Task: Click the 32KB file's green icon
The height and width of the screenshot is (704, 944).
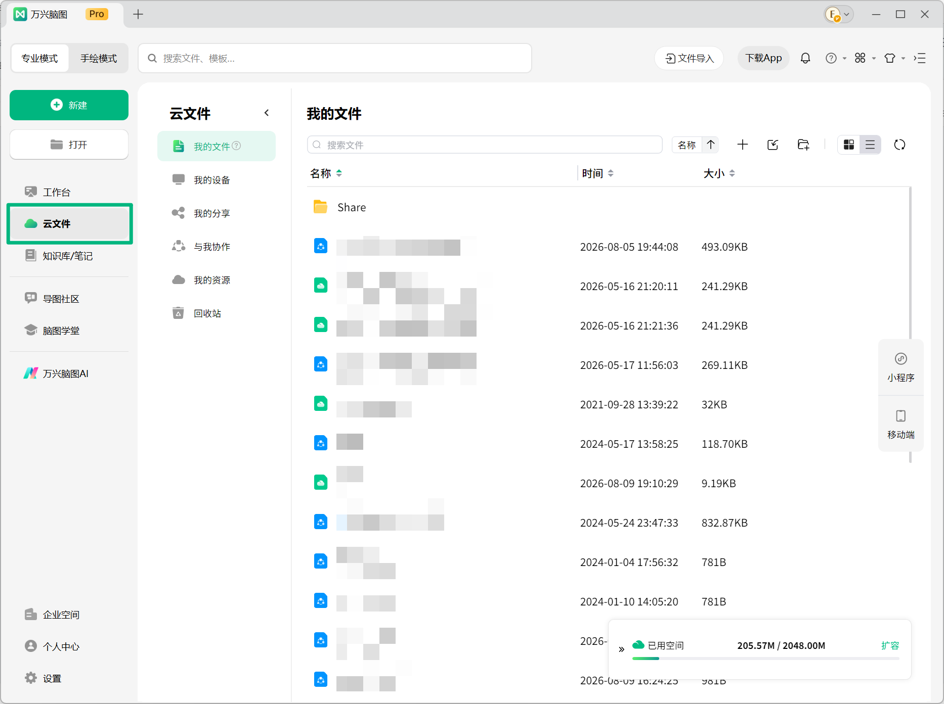Action: point(321,404)
